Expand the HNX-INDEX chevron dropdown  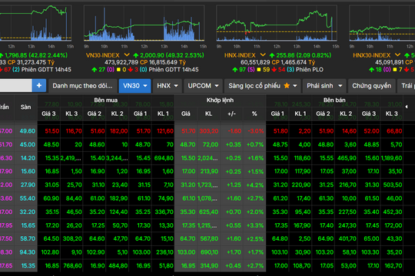(x=263, y=55)
